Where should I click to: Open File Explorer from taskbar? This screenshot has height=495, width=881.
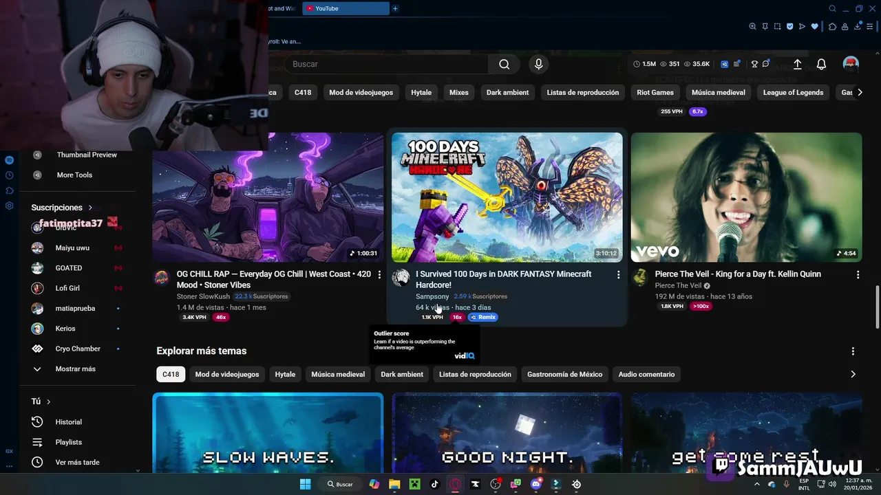pos(394,484)
